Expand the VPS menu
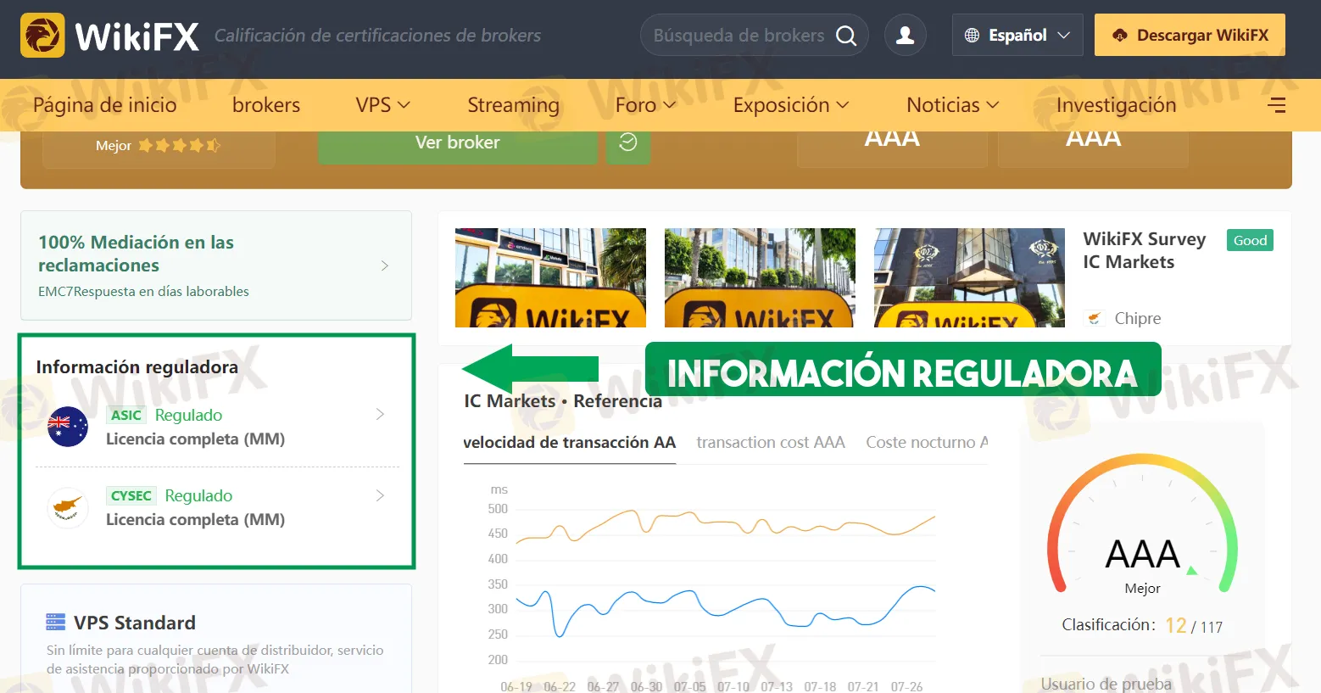This screenshot has width=1321, height=693. click(x=382, y=105)
